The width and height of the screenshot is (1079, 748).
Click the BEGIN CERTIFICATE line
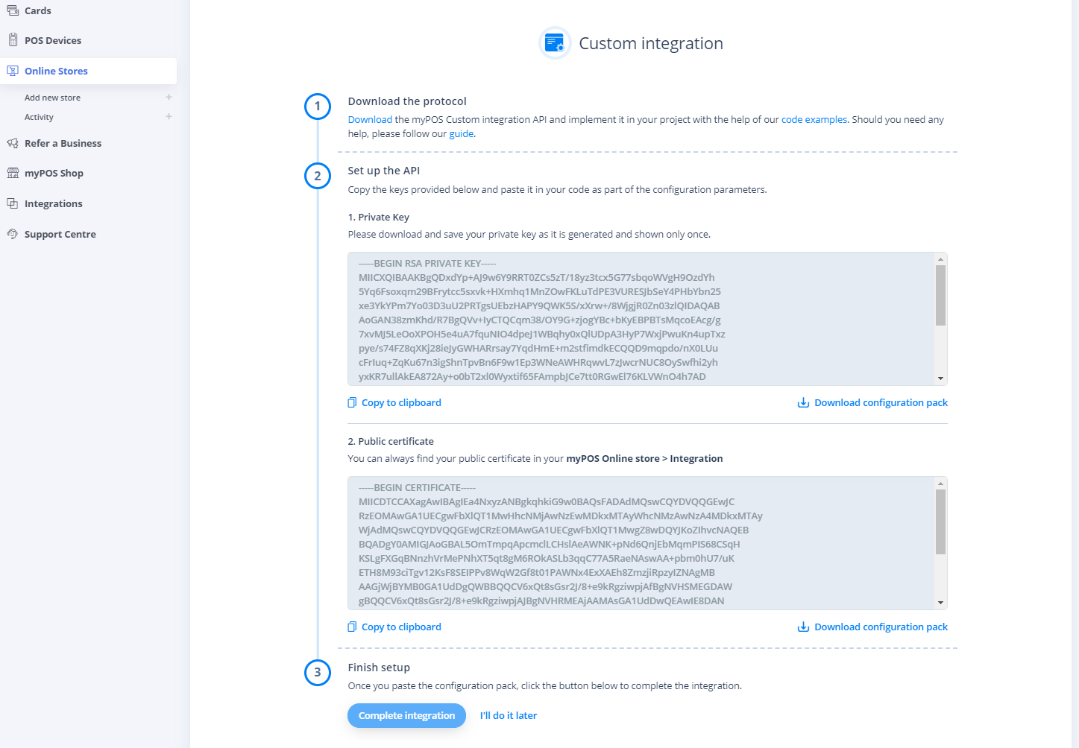[x=417, y=487]
